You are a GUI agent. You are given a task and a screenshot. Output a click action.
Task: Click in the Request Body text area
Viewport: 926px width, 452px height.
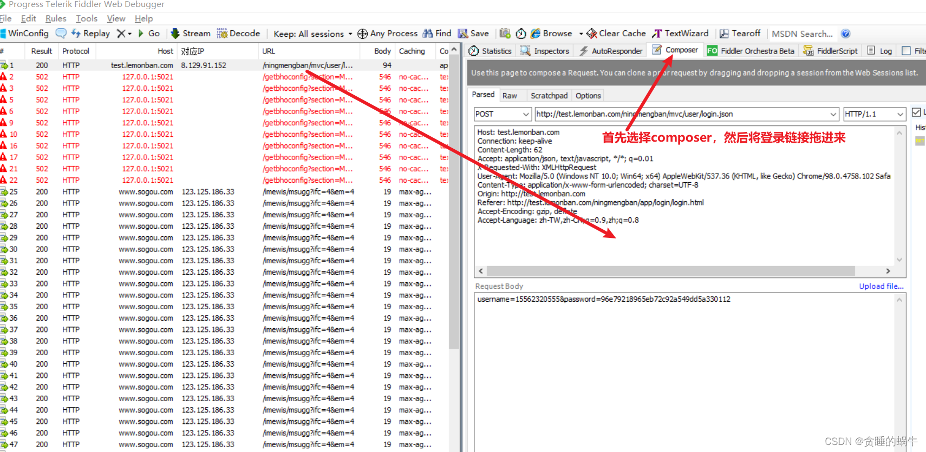coord(685,373)
